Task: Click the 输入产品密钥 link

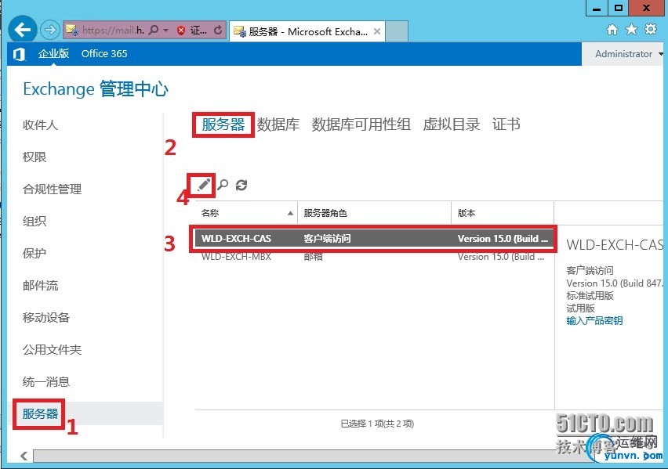Action: pos(594,320)
